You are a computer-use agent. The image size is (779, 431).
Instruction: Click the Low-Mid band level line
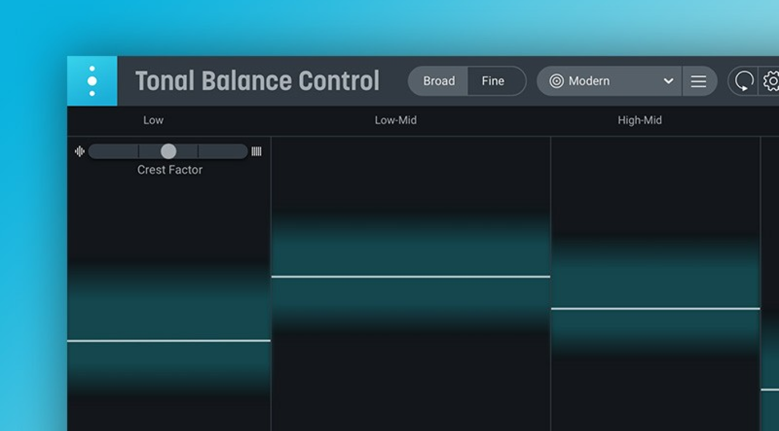(x=411, y=277)
